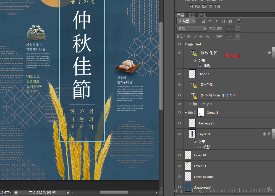Open the 不透明度 opacity slider arrow
Screen dimensions: 275x196
click(x=238, y=29)
